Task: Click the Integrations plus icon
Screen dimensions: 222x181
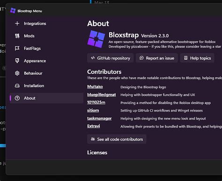Action: [17, 23]
